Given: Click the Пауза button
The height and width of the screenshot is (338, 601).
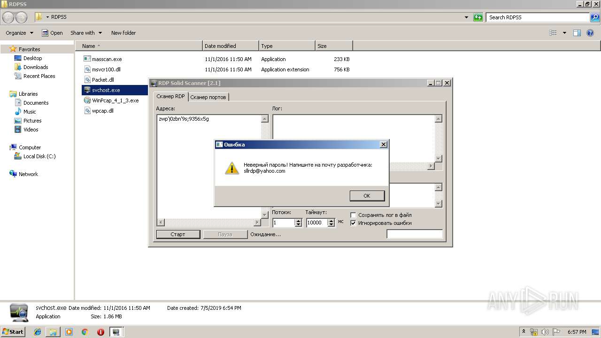Looking at the screenshot, I should (x=225, y=234).
